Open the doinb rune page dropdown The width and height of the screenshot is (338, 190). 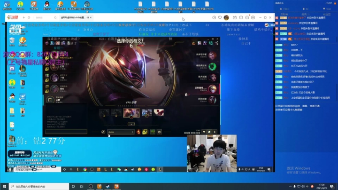pos(121,132)
